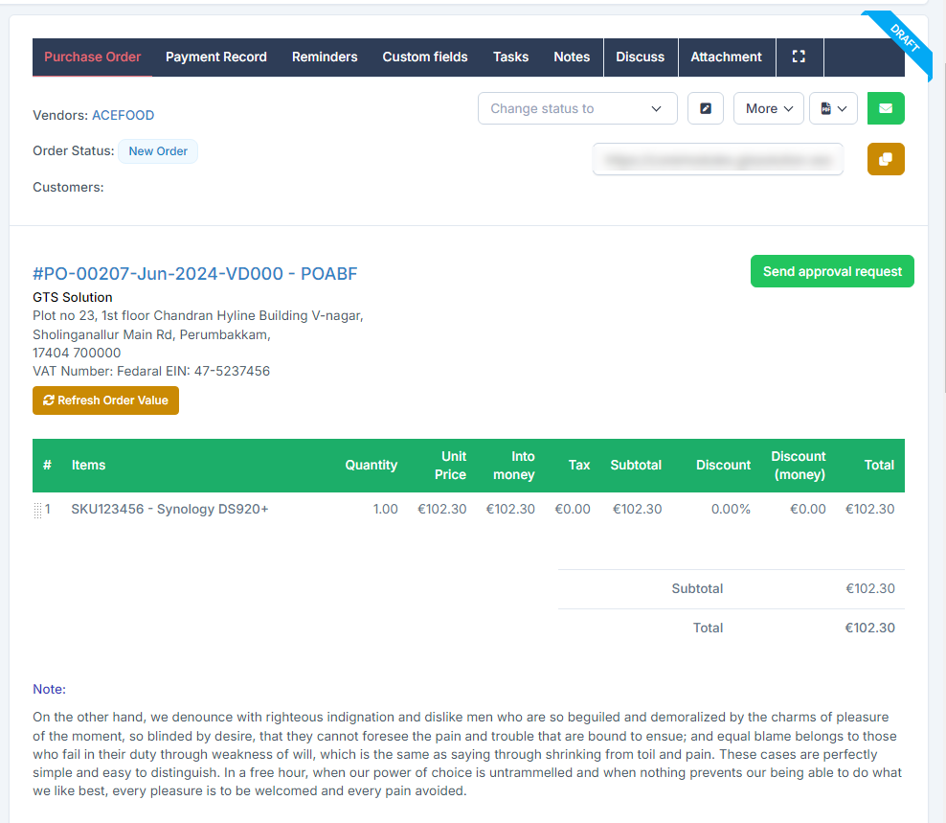Go to the Custom fields tab
The width and height of the screenshot is (946, 823).
pos(425,57)
